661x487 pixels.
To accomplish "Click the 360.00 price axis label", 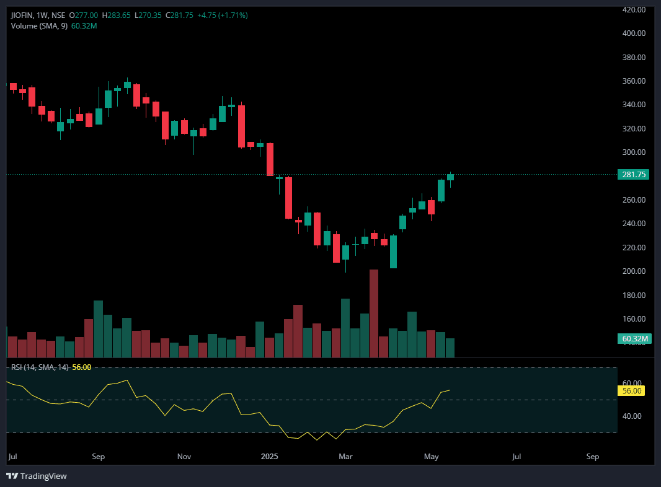I will click(634, 81).
